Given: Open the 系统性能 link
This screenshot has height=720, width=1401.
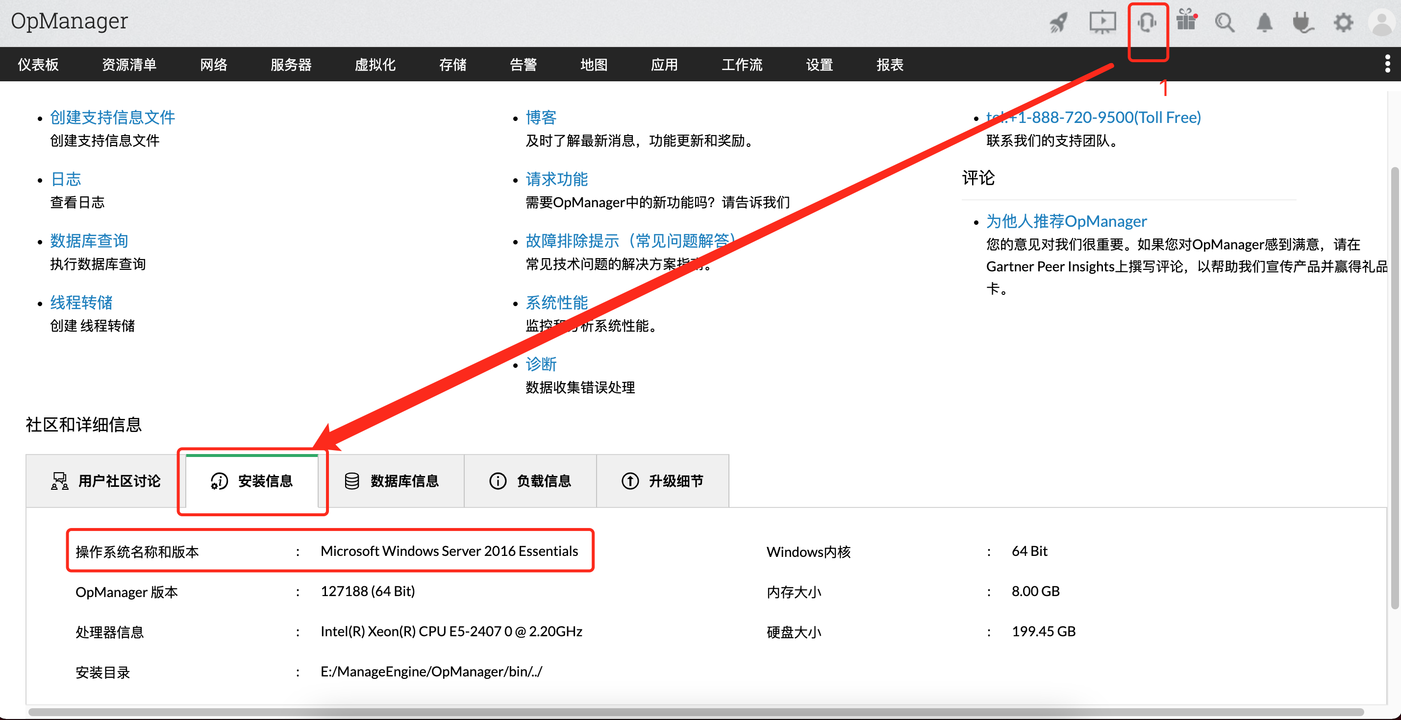Looking at the screenshot, I should (557, 302).
